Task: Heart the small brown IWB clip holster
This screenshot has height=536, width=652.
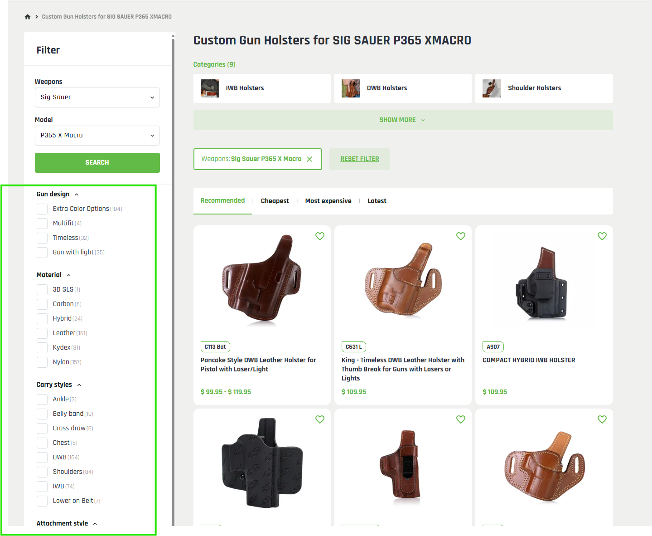Action: pyautogui.click(x=461, y=419)
